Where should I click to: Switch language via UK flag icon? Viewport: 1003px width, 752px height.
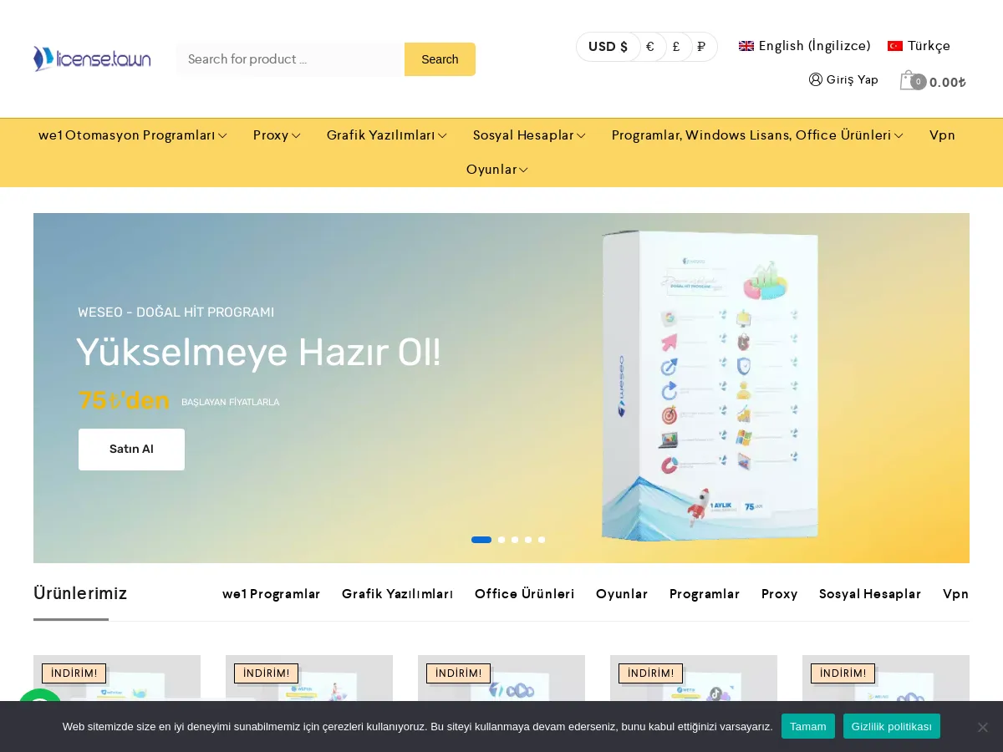click(x=746, y=46)
